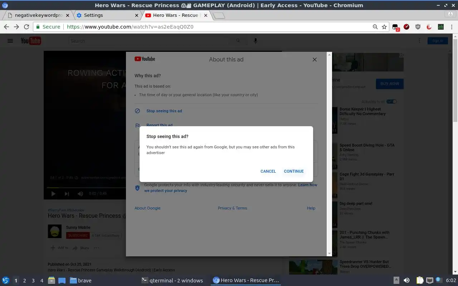
Task: Click the Share button under the video
Action: tap(81, 248)
